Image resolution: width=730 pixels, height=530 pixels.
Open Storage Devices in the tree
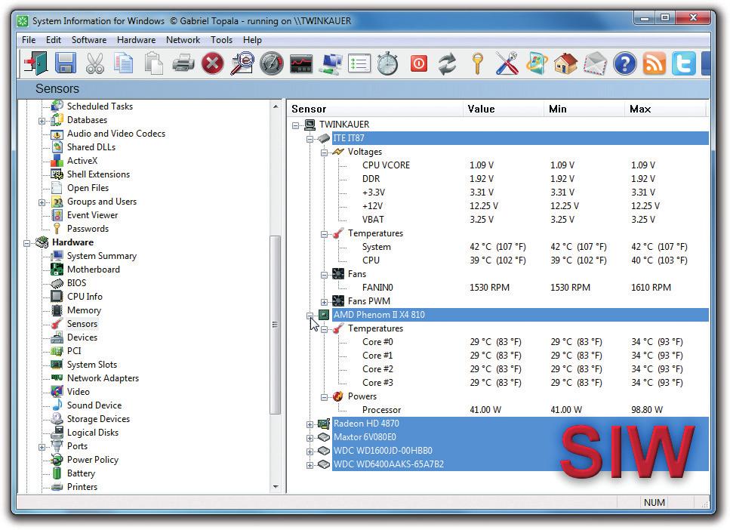98,419
